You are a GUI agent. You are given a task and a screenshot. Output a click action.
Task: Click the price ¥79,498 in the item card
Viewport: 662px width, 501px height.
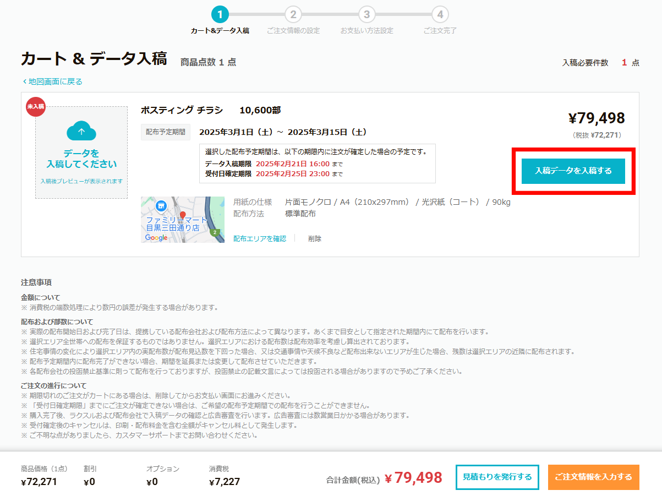pyautogui.click(x=597, y=118)
